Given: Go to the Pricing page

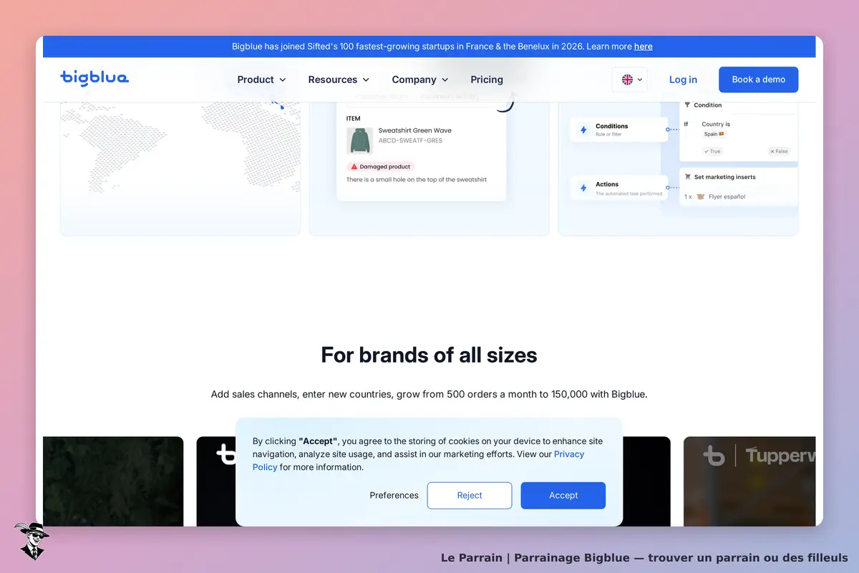Looking at the screenshot, I should (x=487, y=80).
